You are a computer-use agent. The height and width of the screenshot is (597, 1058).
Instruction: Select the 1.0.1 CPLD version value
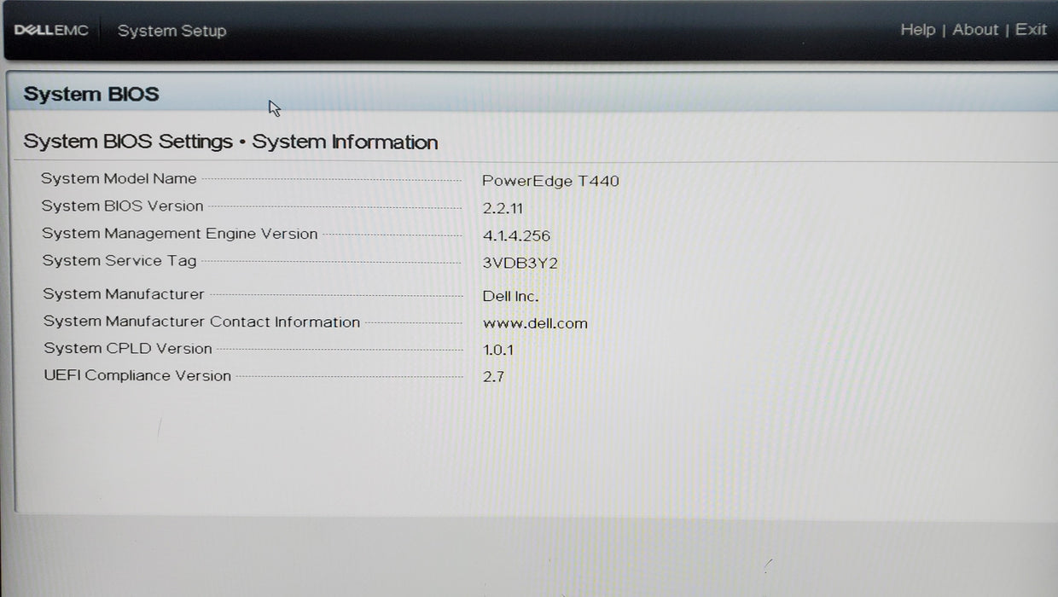tap(498, 351)
